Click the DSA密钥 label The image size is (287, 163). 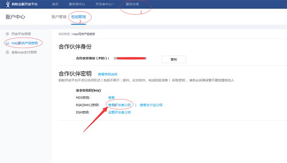tap(83, 112)
